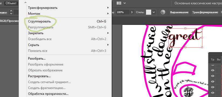
Task: Open the underlined водка: stroke panel link
Action: [4, 12]
